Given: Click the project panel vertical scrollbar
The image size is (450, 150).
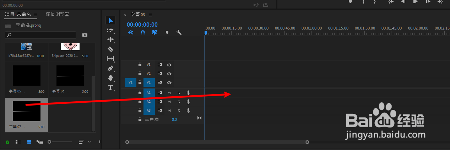Looking at the screenshot, I should point(94,103).
